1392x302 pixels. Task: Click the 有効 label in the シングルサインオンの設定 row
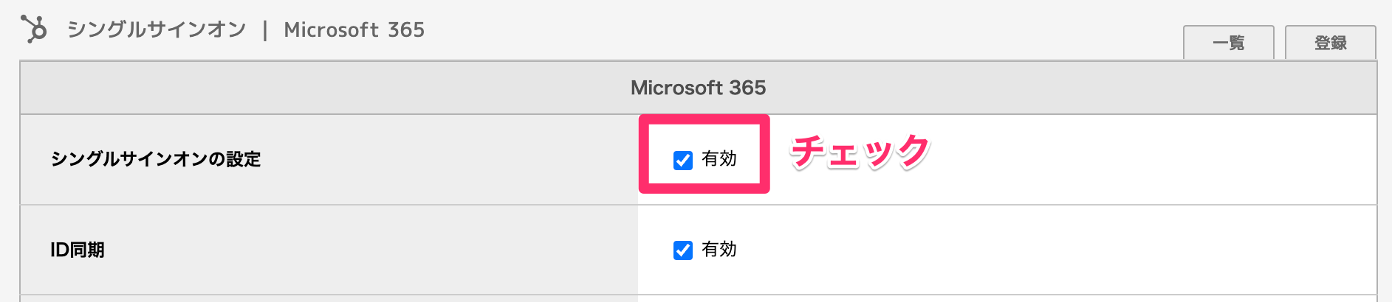click(719, 159)
